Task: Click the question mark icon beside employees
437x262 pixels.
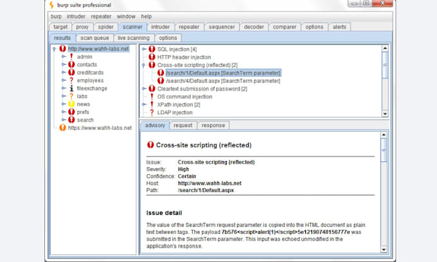Action: [71, 80]
